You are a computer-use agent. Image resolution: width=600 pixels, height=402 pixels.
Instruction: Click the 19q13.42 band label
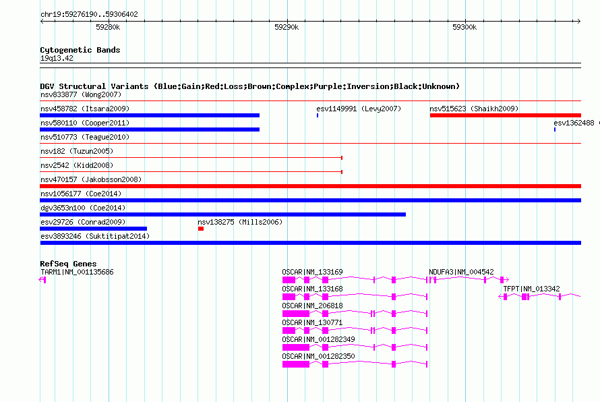coord(57,58)
